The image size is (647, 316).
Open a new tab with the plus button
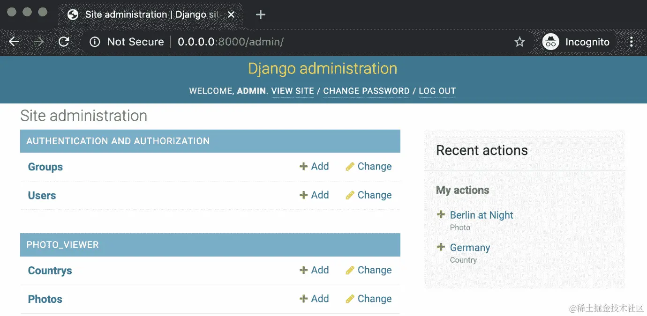pyautogui.click(x=261, y=15)
